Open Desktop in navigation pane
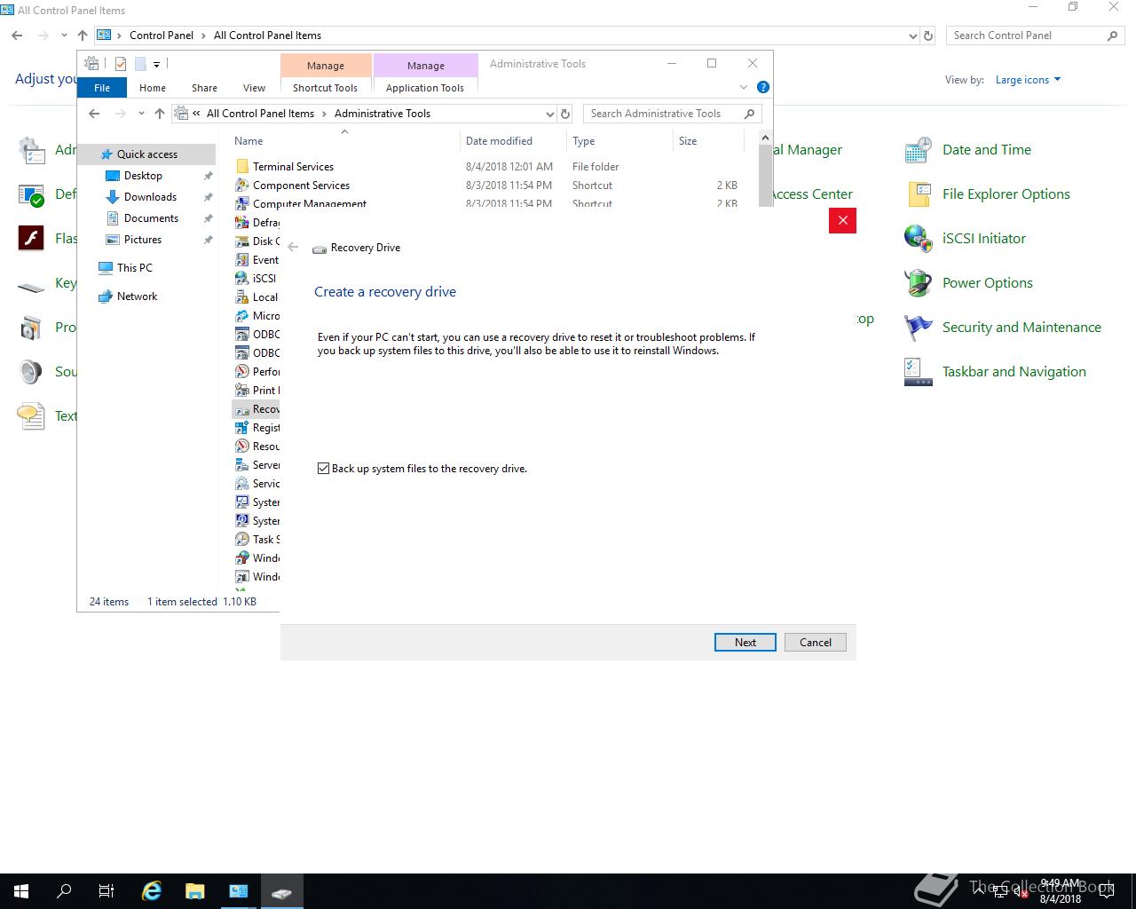 143,176
